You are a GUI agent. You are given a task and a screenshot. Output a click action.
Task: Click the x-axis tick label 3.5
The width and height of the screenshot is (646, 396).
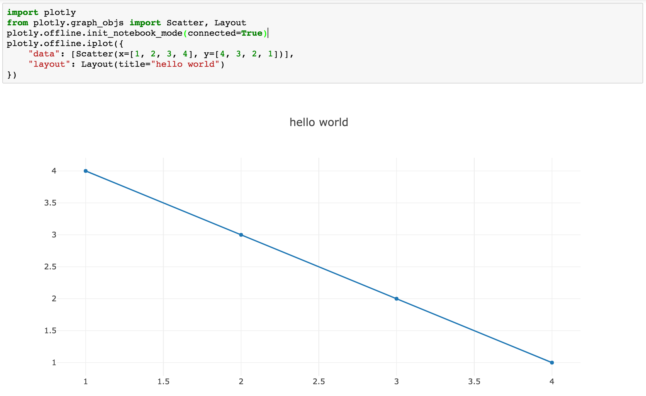[474, 382]
